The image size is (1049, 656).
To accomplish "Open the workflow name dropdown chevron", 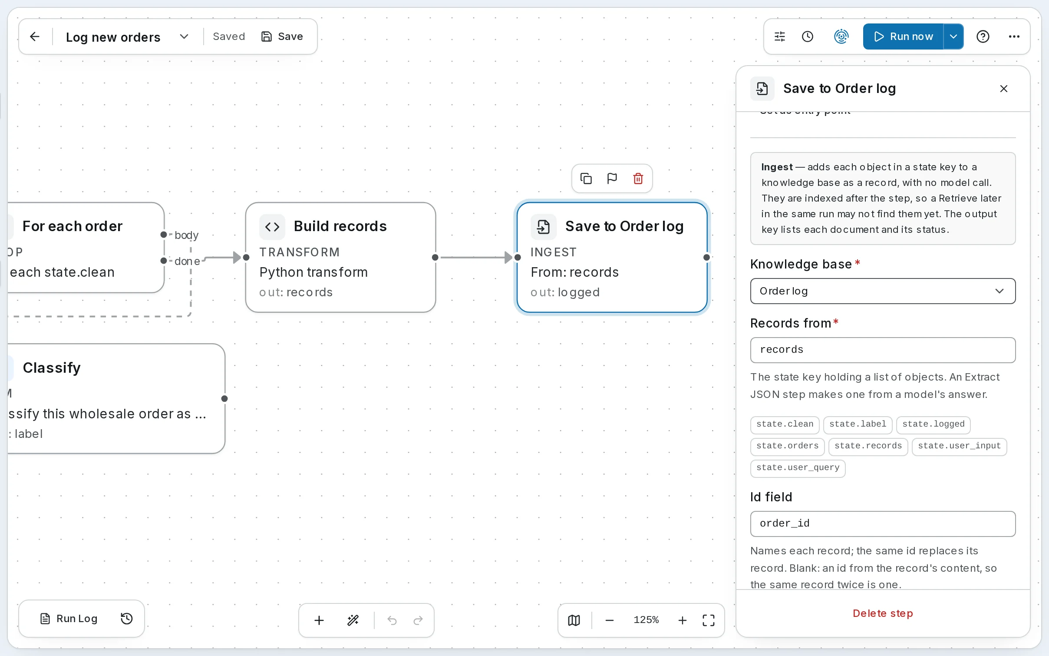I will click(184, 36).
